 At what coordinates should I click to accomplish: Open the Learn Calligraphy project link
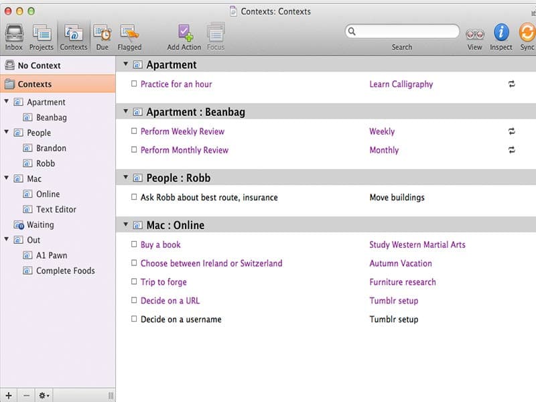point(400,84)
